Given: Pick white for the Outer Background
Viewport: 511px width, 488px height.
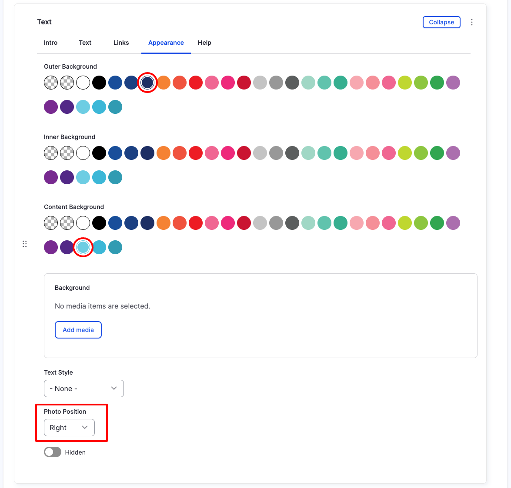Looking at the screenshot, I should coord(83,83).
